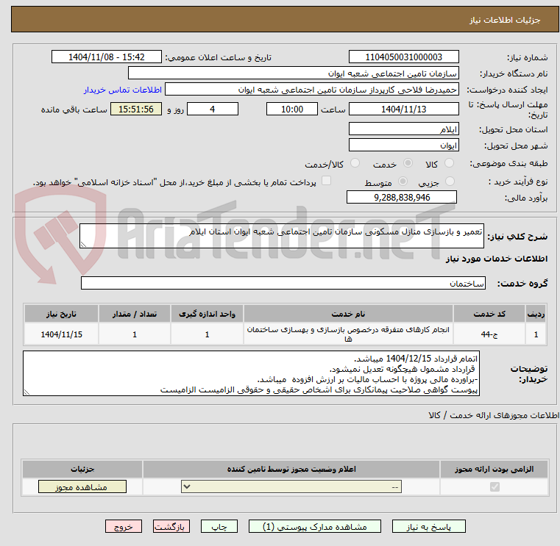
Task: Click the چاپ print button
Action: 219,527
